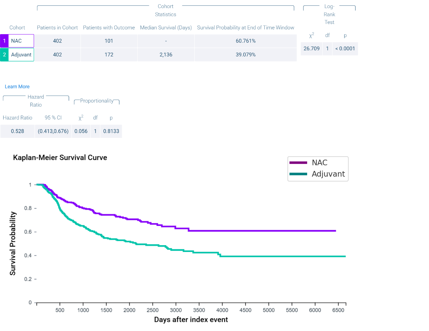Image resolution: width=429 pixels, height=331 pixels.
Task: Click the proportionality p-value 0.8133
Action: pyautogui.click(x=111, y=131)
